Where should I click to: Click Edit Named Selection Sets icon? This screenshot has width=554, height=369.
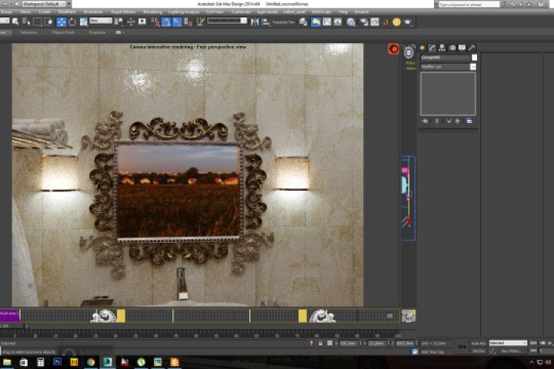[x=200, y=22]
